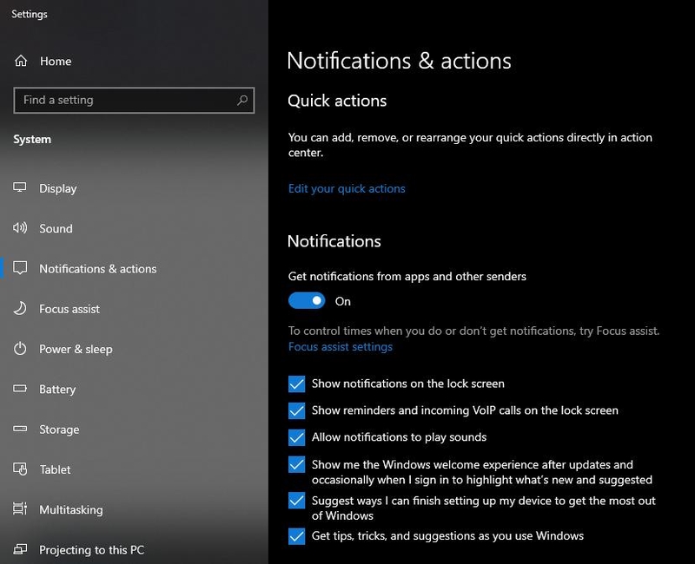The image size is (695, 564).
Task: Open the Home settings page
Action: tap(56, 61)
